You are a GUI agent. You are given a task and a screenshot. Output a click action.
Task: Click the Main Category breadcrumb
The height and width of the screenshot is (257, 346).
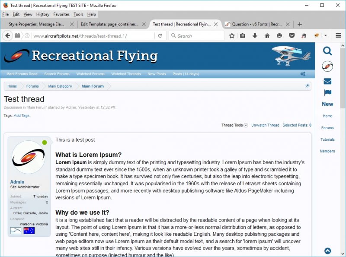click(x=60, y=86)
